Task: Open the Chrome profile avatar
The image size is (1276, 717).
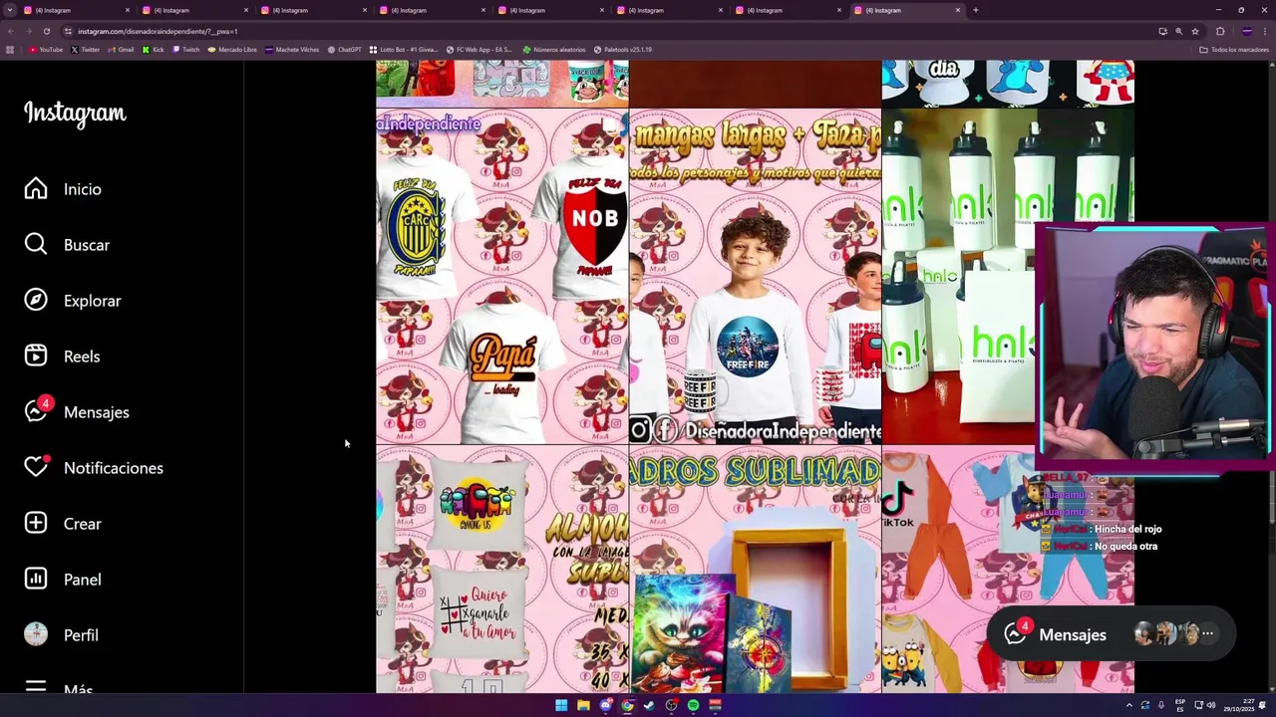Action: tap(1246, 31)
